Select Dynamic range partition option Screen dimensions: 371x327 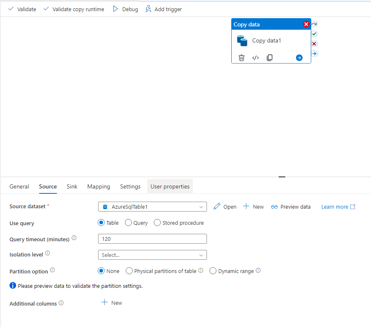coord(213,271)
